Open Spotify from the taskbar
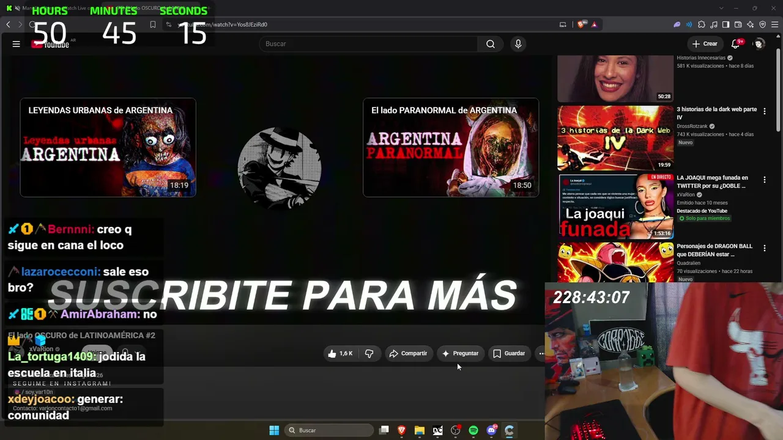The height and width of the screenshot is (440, 783). click(x=473, y=430)
